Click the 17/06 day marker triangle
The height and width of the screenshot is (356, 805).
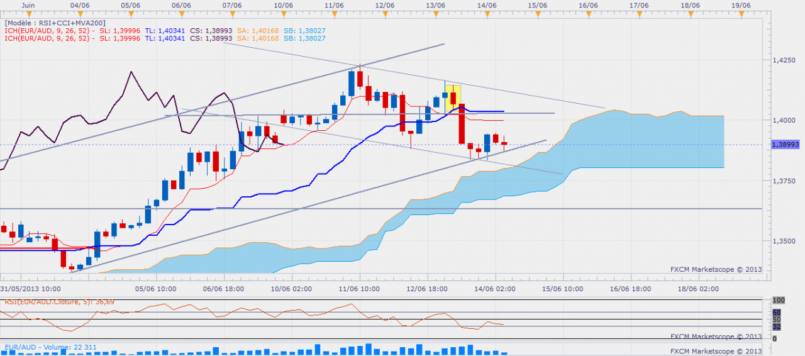click(x=640, y=13)
